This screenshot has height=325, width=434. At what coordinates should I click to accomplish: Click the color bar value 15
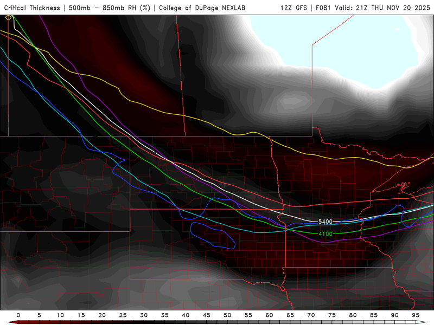pos(81,315)
